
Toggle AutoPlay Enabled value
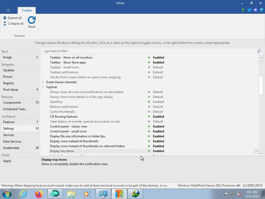pos(158,102)
